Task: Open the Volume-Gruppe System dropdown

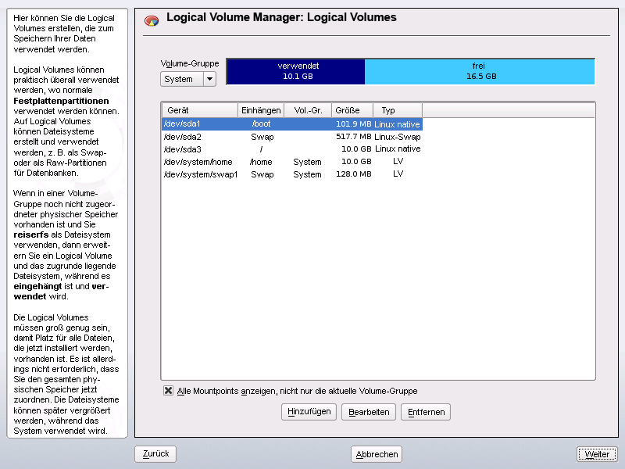Action: tap(187, 79)
